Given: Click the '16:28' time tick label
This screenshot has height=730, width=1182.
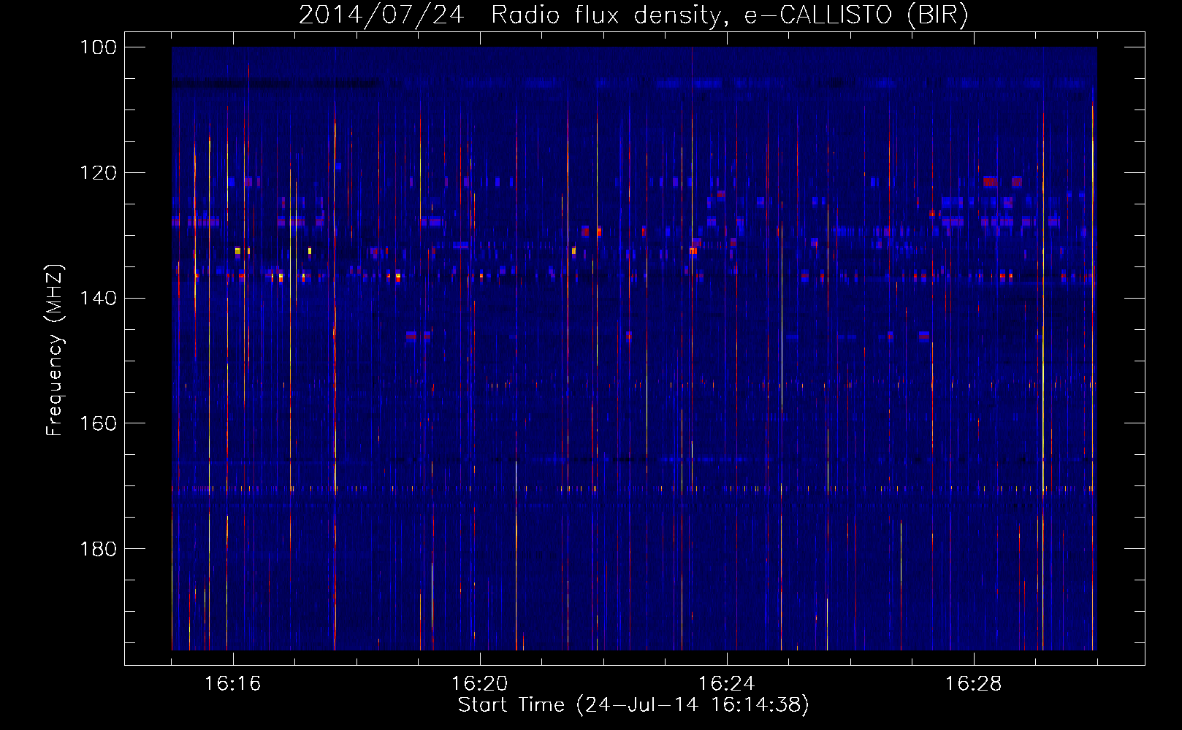Looking at the screenshot, I should 974,684.
